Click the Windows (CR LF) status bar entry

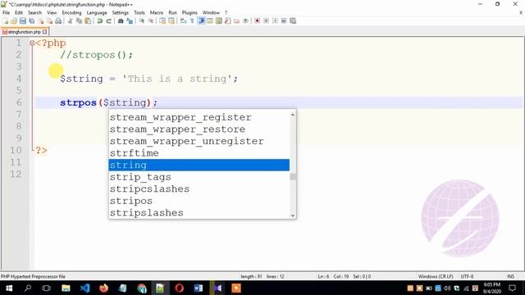(x=436, y=277)
